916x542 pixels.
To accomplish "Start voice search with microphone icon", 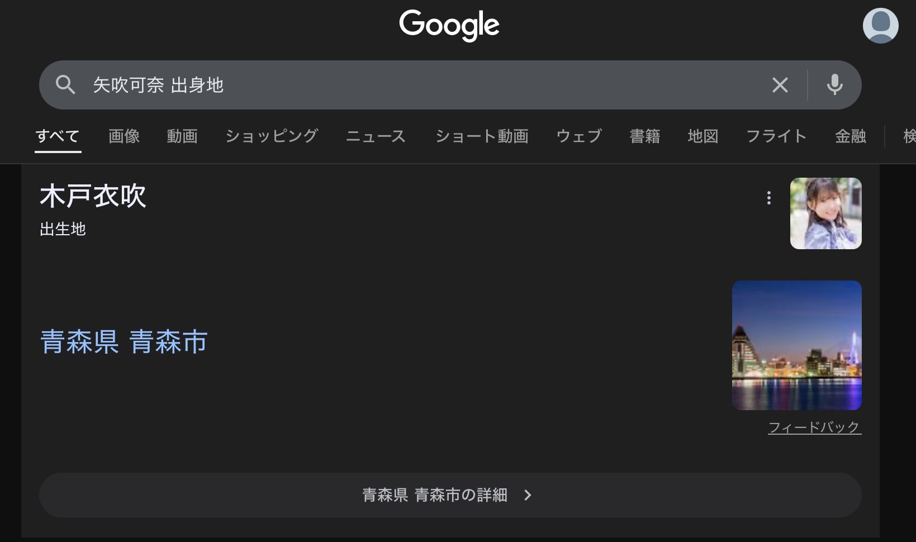I will point(834,85).
